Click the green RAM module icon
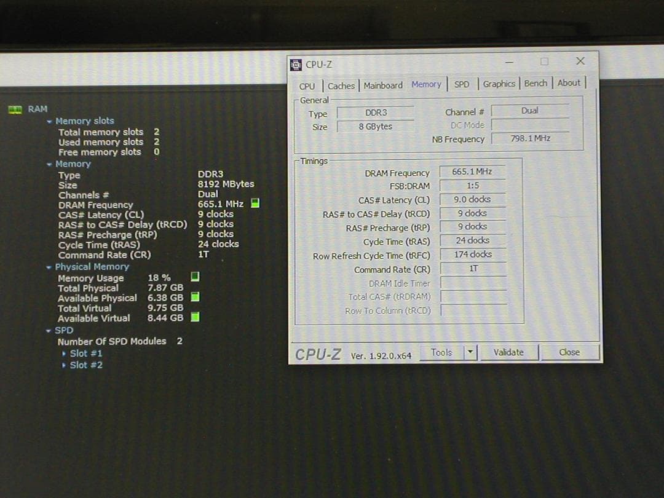This screenshot has height=498, width=664. pos(15,109)
